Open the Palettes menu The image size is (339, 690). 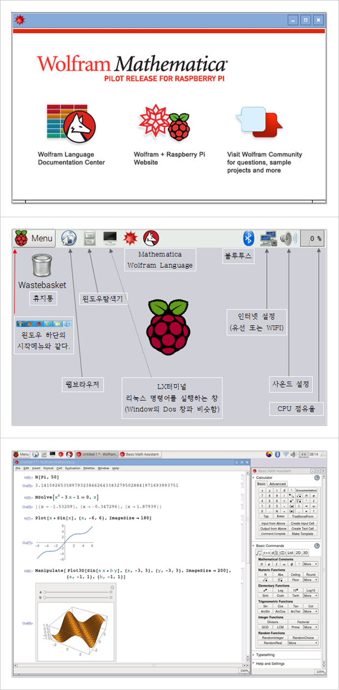click(89, 468)
